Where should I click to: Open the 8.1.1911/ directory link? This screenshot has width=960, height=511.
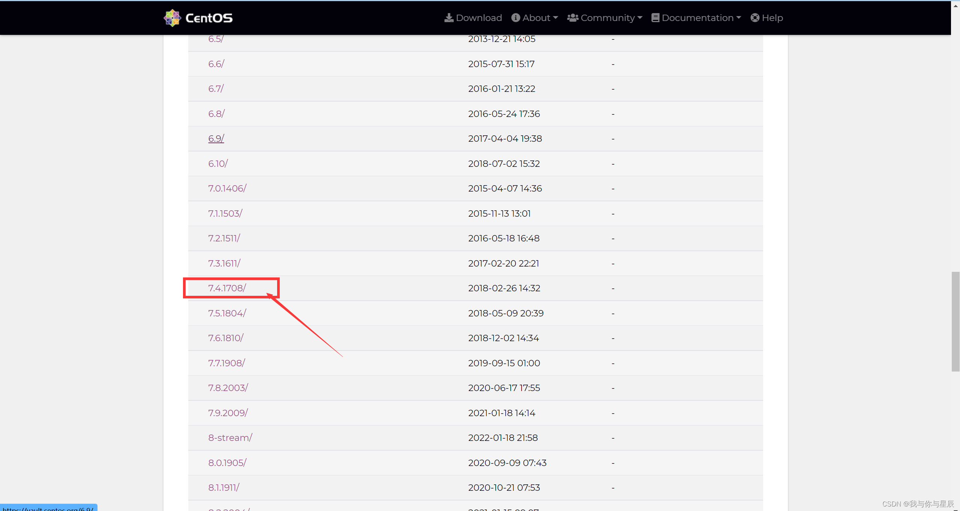[x=224, y=487]
